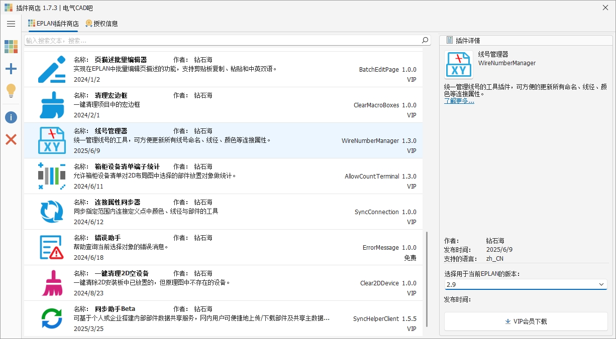
Task: Click the 帮助查询当前选择对象的错误消息 description
Action: [121, 247]
